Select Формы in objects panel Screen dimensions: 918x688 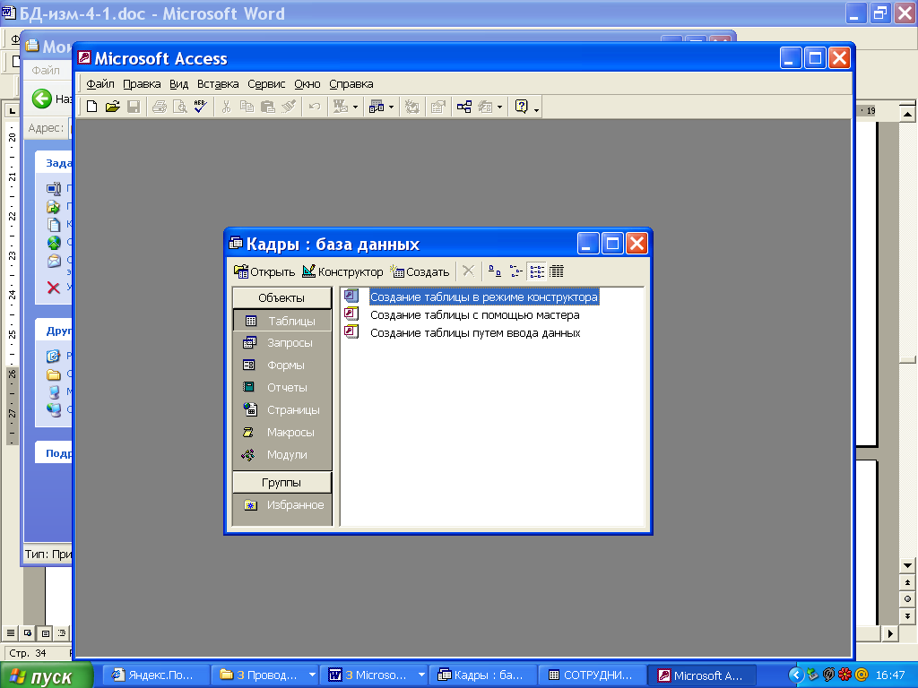pos(282,365)
